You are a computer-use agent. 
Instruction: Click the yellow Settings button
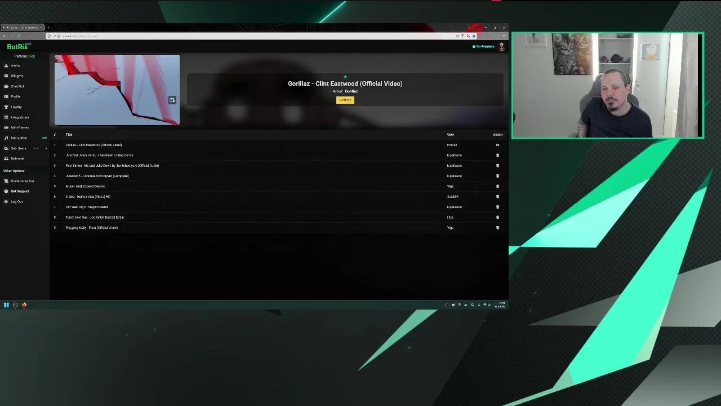tap(345, 100)
